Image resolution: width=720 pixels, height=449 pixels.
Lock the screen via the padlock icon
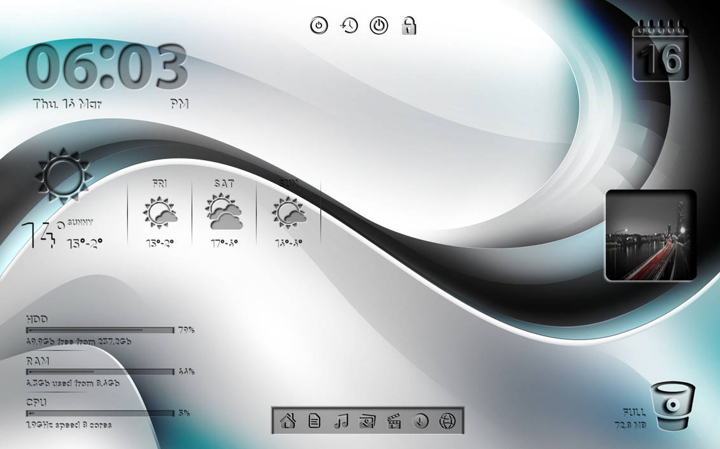pyautogui.click(x=408, y=27)
